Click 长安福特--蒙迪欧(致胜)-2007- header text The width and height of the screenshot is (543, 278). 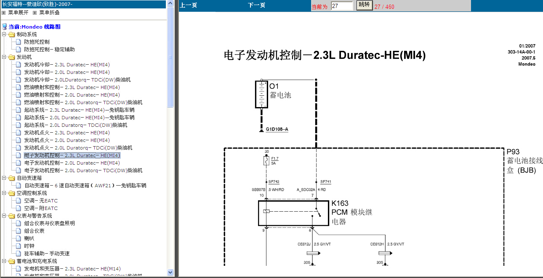37,4
